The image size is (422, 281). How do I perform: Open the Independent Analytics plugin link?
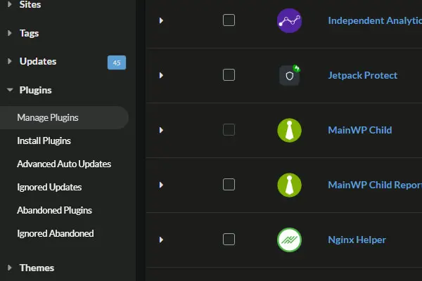[x=375, y=20]
